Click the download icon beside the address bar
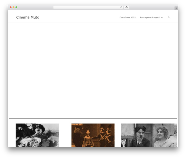The height and width of the screenshot is (158, 186). [x=126, y=7]
